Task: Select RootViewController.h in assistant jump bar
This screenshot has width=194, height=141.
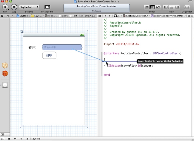Action: (x=135, y=16)
